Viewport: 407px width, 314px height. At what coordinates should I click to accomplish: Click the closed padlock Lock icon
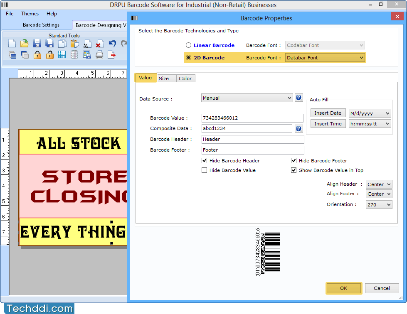[x=37, y=55]
